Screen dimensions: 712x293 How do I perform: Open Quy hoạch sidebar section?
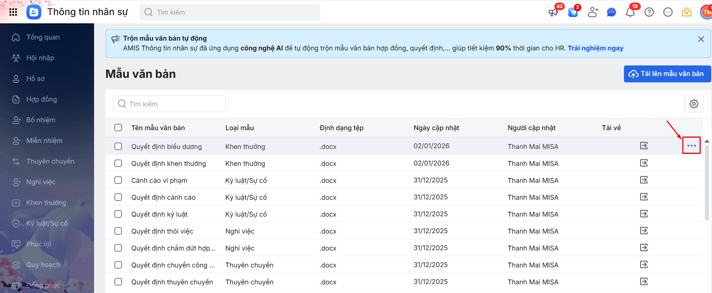pyautogui.click(x=47, y=265)
